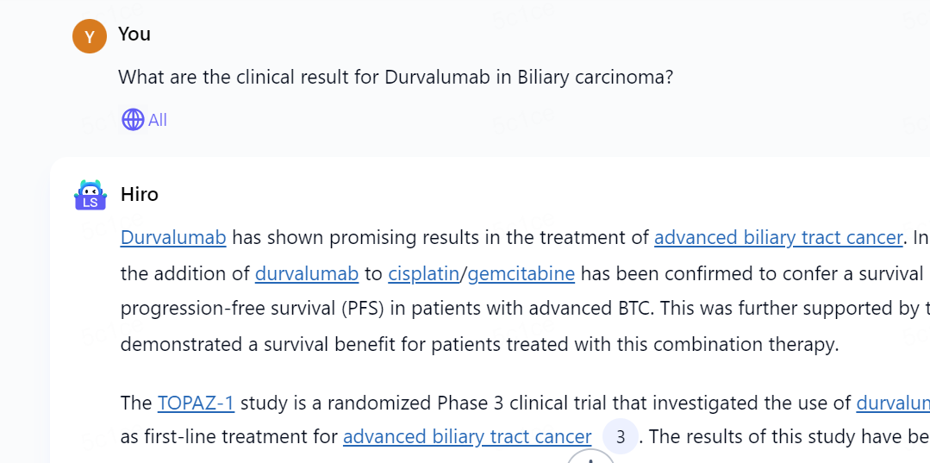Click the partially visible scroll-down circle button

click(x=590, y=457)
